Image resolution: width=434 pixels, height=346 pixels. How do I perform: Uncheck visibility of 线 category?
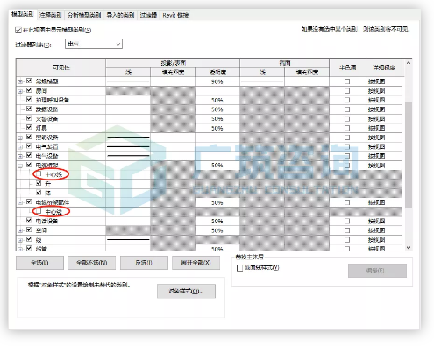tap(29, 239)
